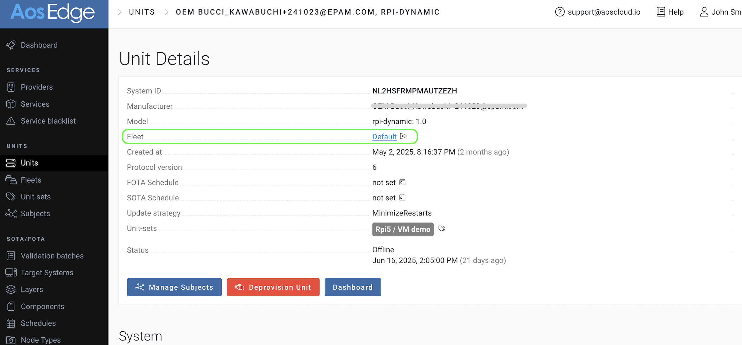Click the Help book icon
Viewport: 742px width, 345px height.
(x=660, y=12)
